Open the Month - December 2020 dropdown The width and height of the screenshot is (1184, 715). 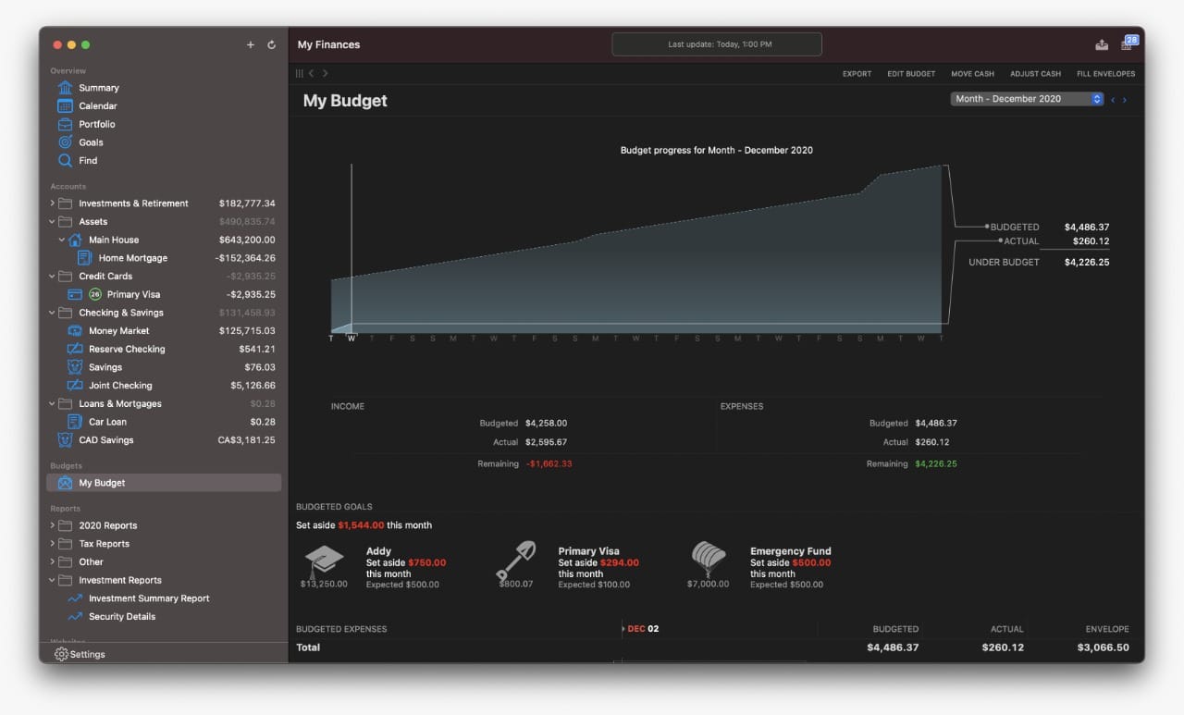(x=1027, y=99)
